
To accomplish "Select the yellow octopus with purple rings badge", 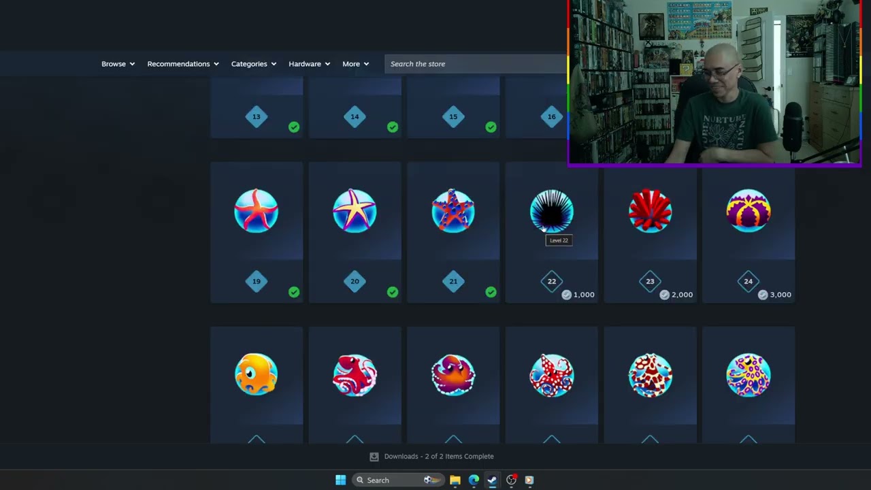I will (x=749, y=374).
